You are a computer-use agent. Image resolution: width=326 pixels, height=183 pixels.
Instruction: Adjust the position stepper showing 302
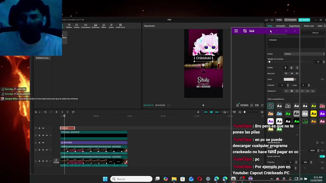pos(311,162)
